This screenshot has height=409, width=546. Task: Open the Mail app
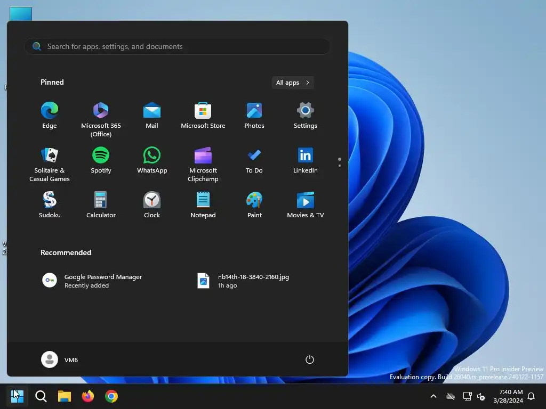click(152, 116)
